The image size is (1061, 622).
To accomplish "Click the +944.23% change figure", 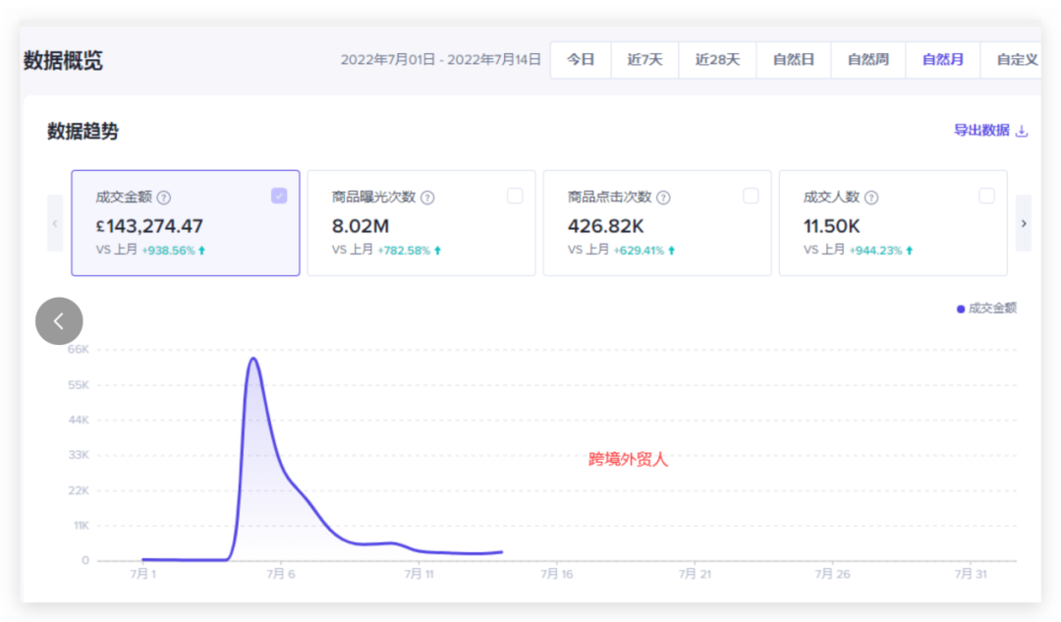I will (x=875, y=251).
